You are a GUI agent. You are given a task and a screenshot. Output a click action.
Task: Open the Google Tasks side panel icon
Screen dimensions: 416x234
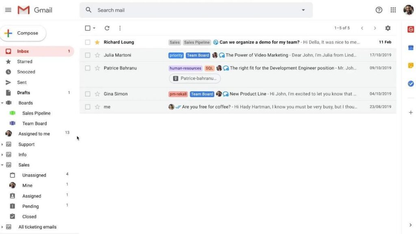[411, 84]
